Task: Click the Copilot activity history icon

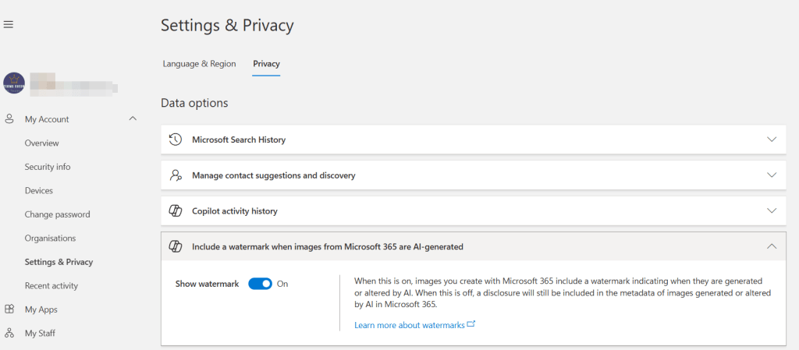Action: (176, 211)
